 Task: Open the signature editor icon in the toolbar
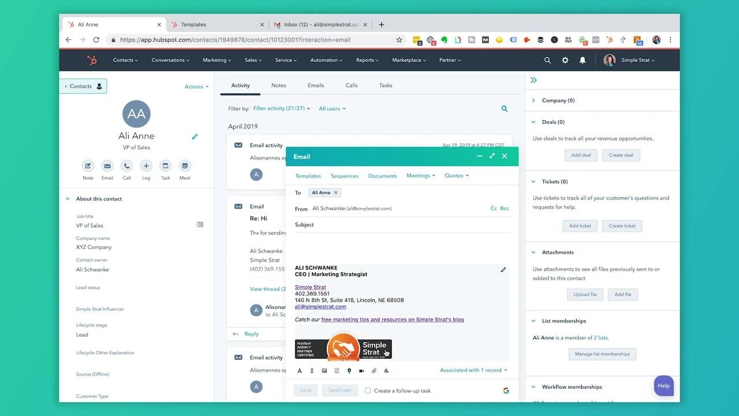click(386, 371)
